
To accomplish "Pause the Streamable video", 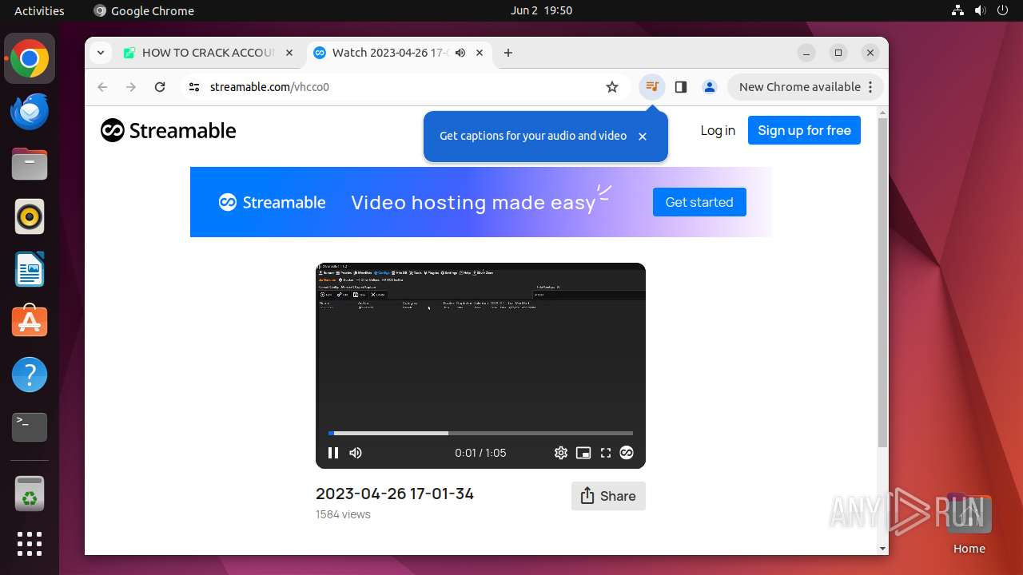I will pyautogui.click(x=333, y=453).
